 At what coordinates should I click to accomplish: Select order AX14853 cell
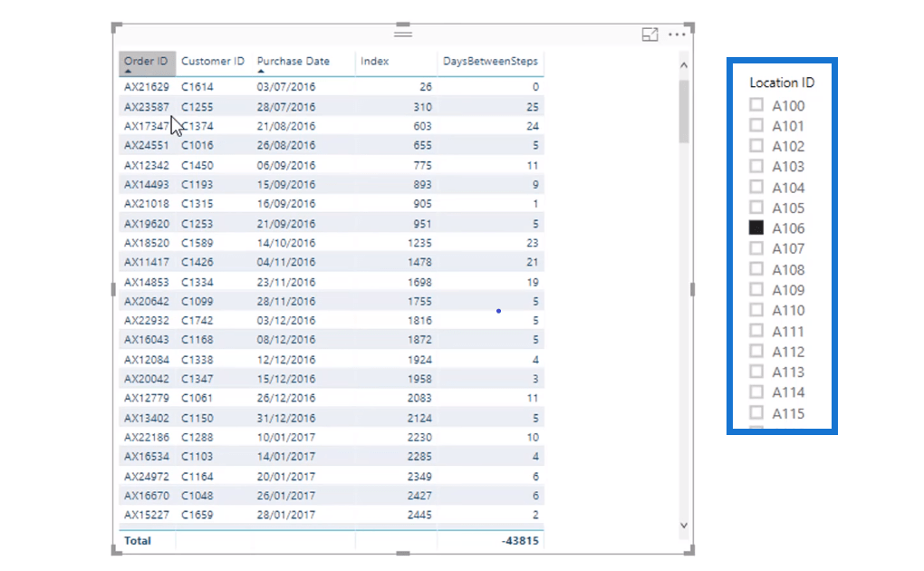click(147, 282)
